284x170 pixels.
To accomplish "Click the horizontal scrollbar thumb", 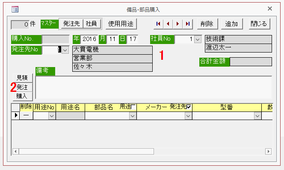I will tap(86, 151).
